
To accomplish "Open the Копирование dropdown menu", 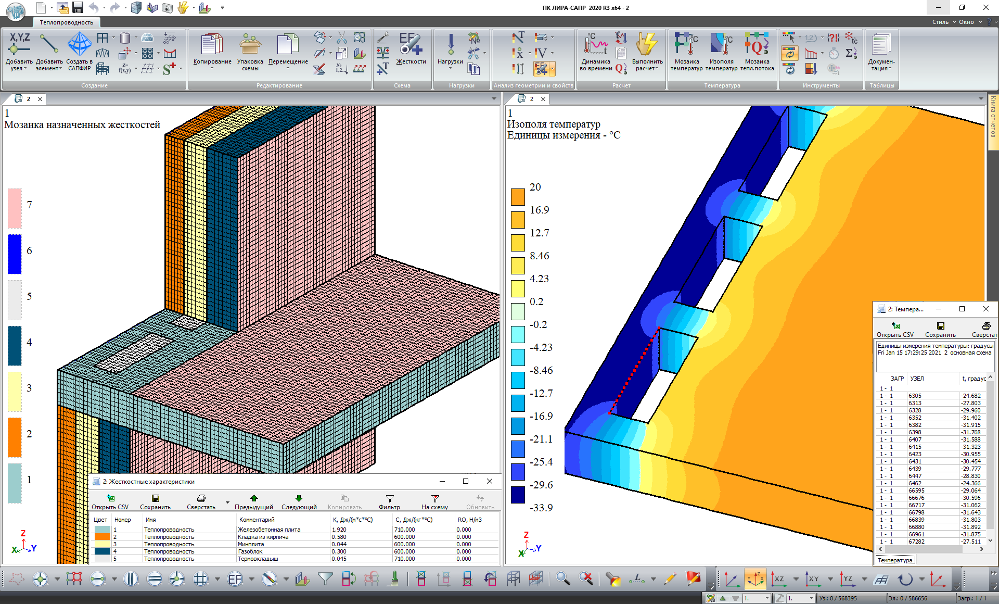I will point(212,68).
